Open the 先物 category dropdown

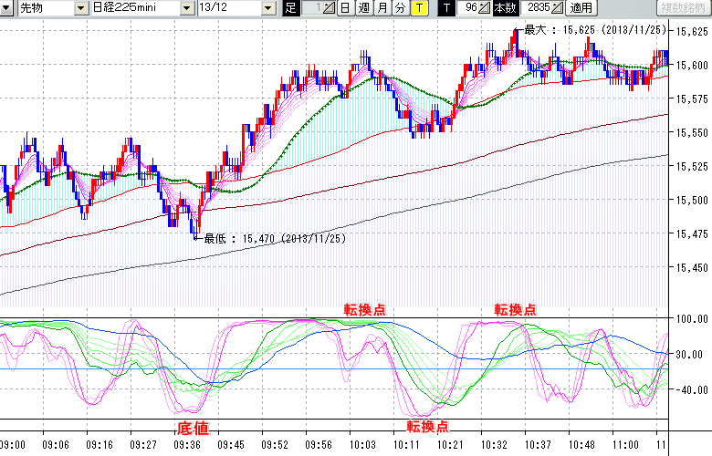coord(80,8)
